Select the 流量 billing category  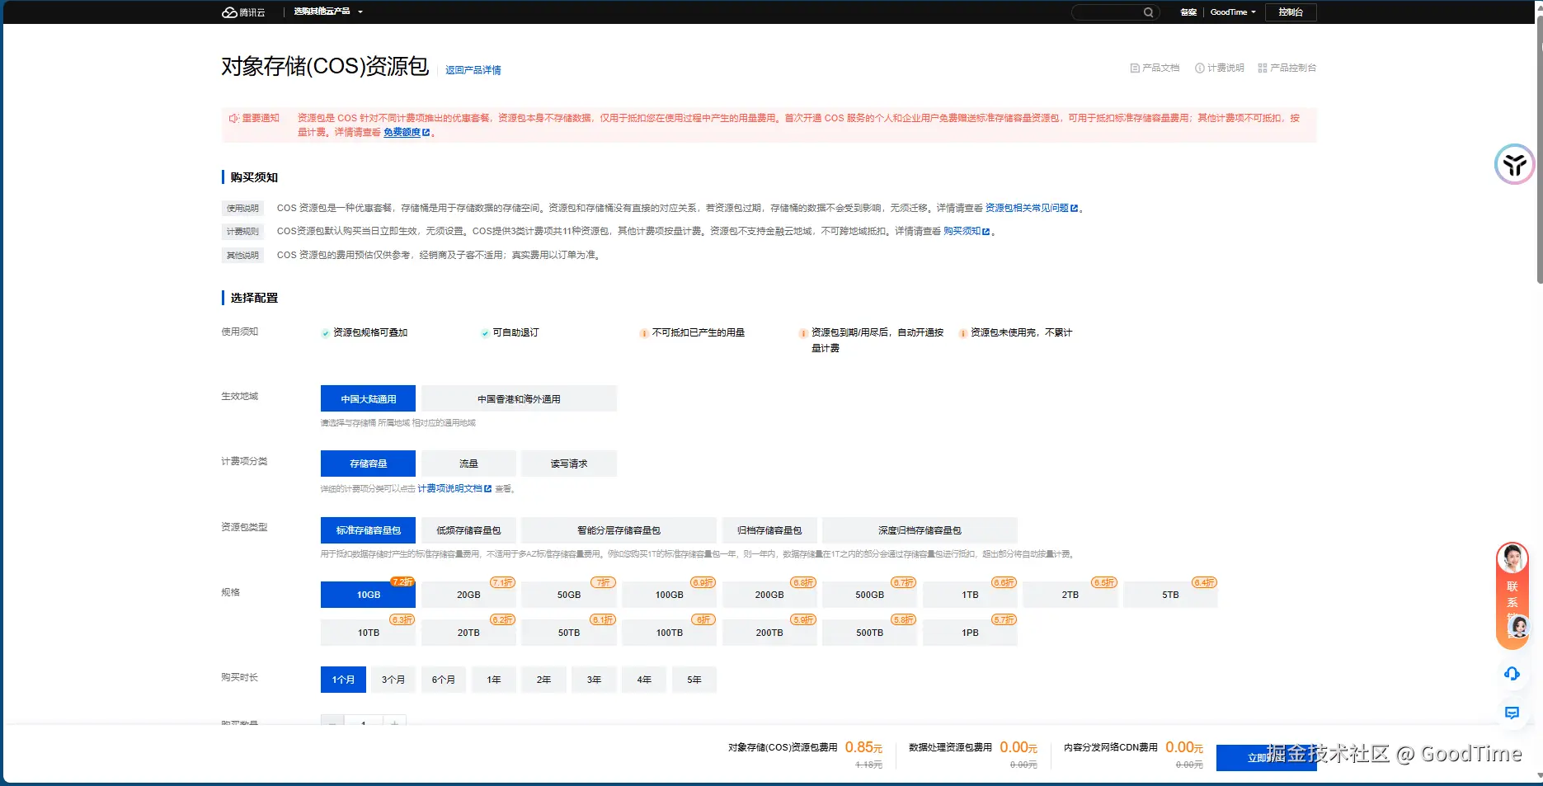point(468,464)
